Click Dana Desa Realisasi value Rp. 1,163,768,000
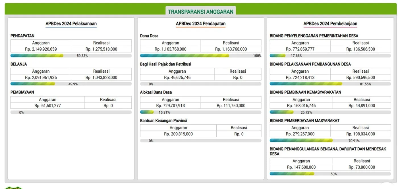This screenshot has width=398, height=189. pos(231,49)
